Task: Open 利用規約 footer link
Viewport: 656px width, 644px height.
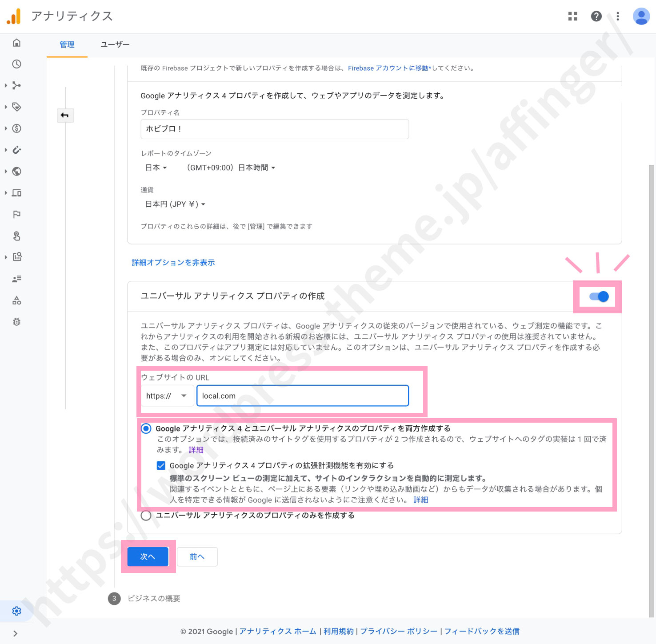Action: (x=339, y=632)
